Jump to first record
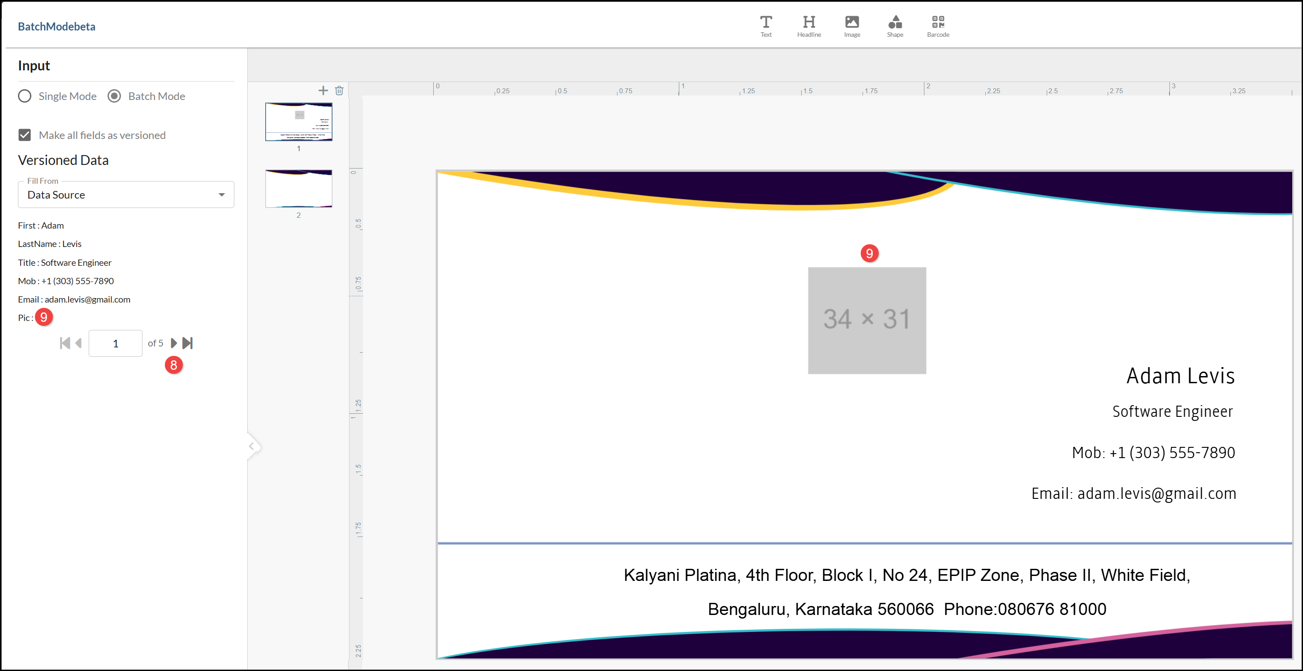1303x671 pixels. click(x=65, y=343)
